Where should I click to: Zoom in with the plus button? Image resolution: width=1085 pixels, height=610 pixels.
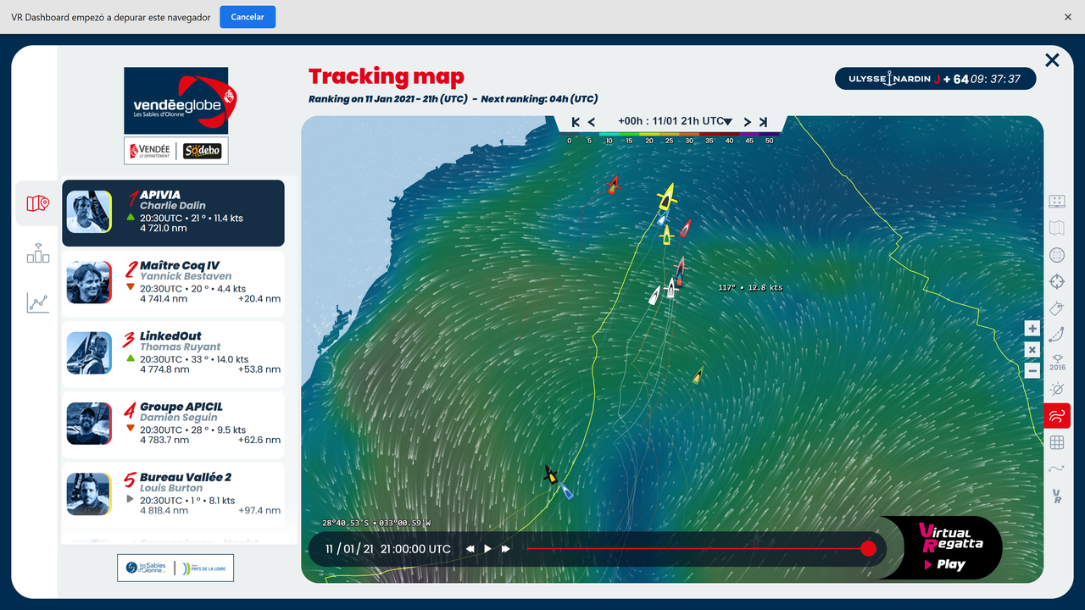tap(1032, 329)
